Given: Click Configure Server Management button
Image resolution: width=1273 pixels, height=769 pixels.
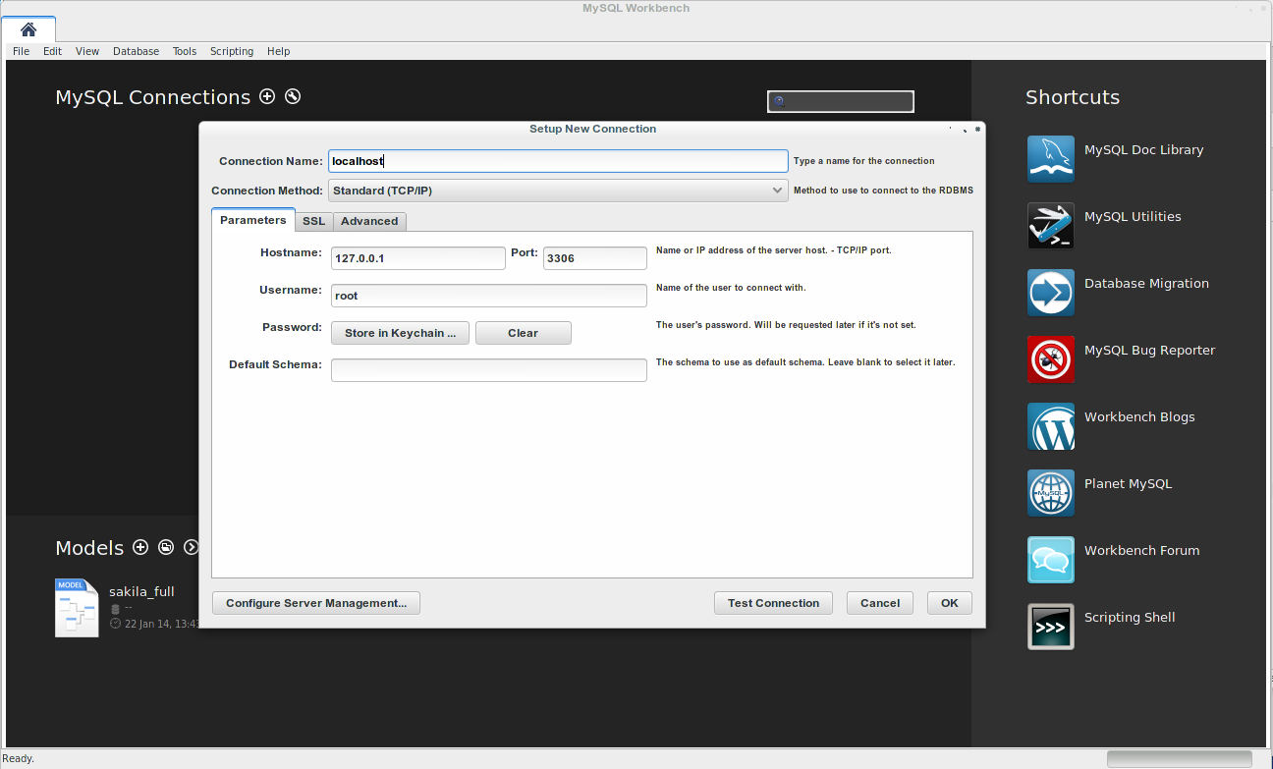Looking at the screenshot, I should tap(316, 603).
